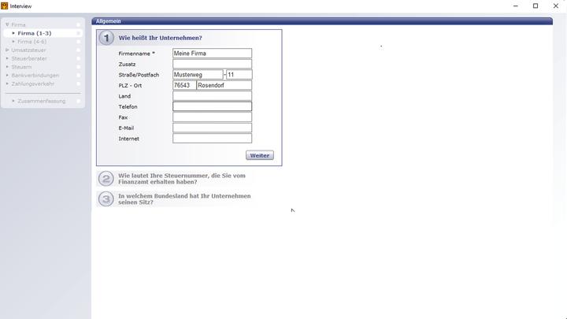Click the step 2 number icon

(106, 179)
